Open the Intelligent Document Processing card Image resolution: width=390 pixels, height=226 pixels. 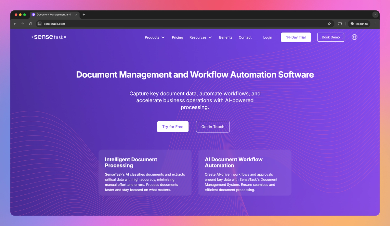pos(145,172)
